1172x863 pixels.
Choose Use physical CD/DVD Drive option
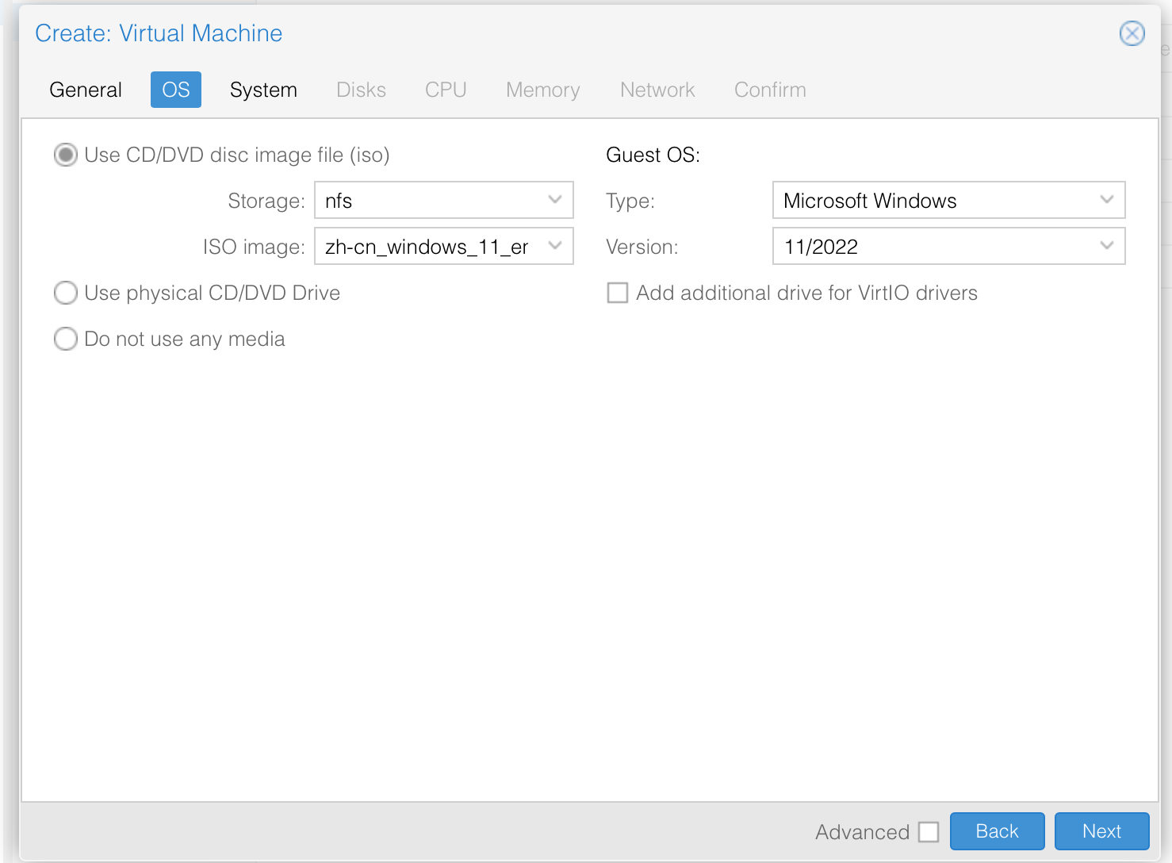(x=65, y=293)
